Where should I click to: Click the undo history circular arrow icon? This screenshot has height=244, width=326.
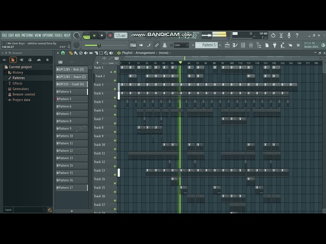(x=273, y=35)
